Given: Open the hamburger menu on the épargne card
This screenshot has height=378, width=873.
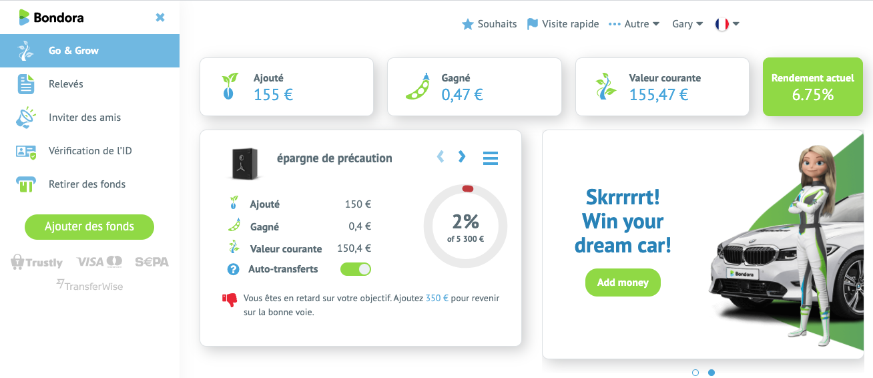Looking at the screenshot, I should pos(491,158).
